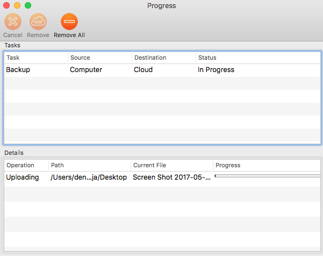Select the Uploading operation cell

(23, 177)
